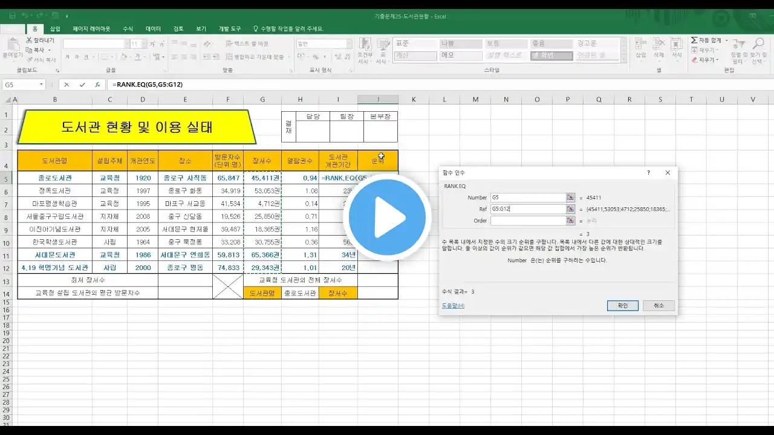Open the font size dropdown showing 11
The image size is (774, 435).
(143, 44)
